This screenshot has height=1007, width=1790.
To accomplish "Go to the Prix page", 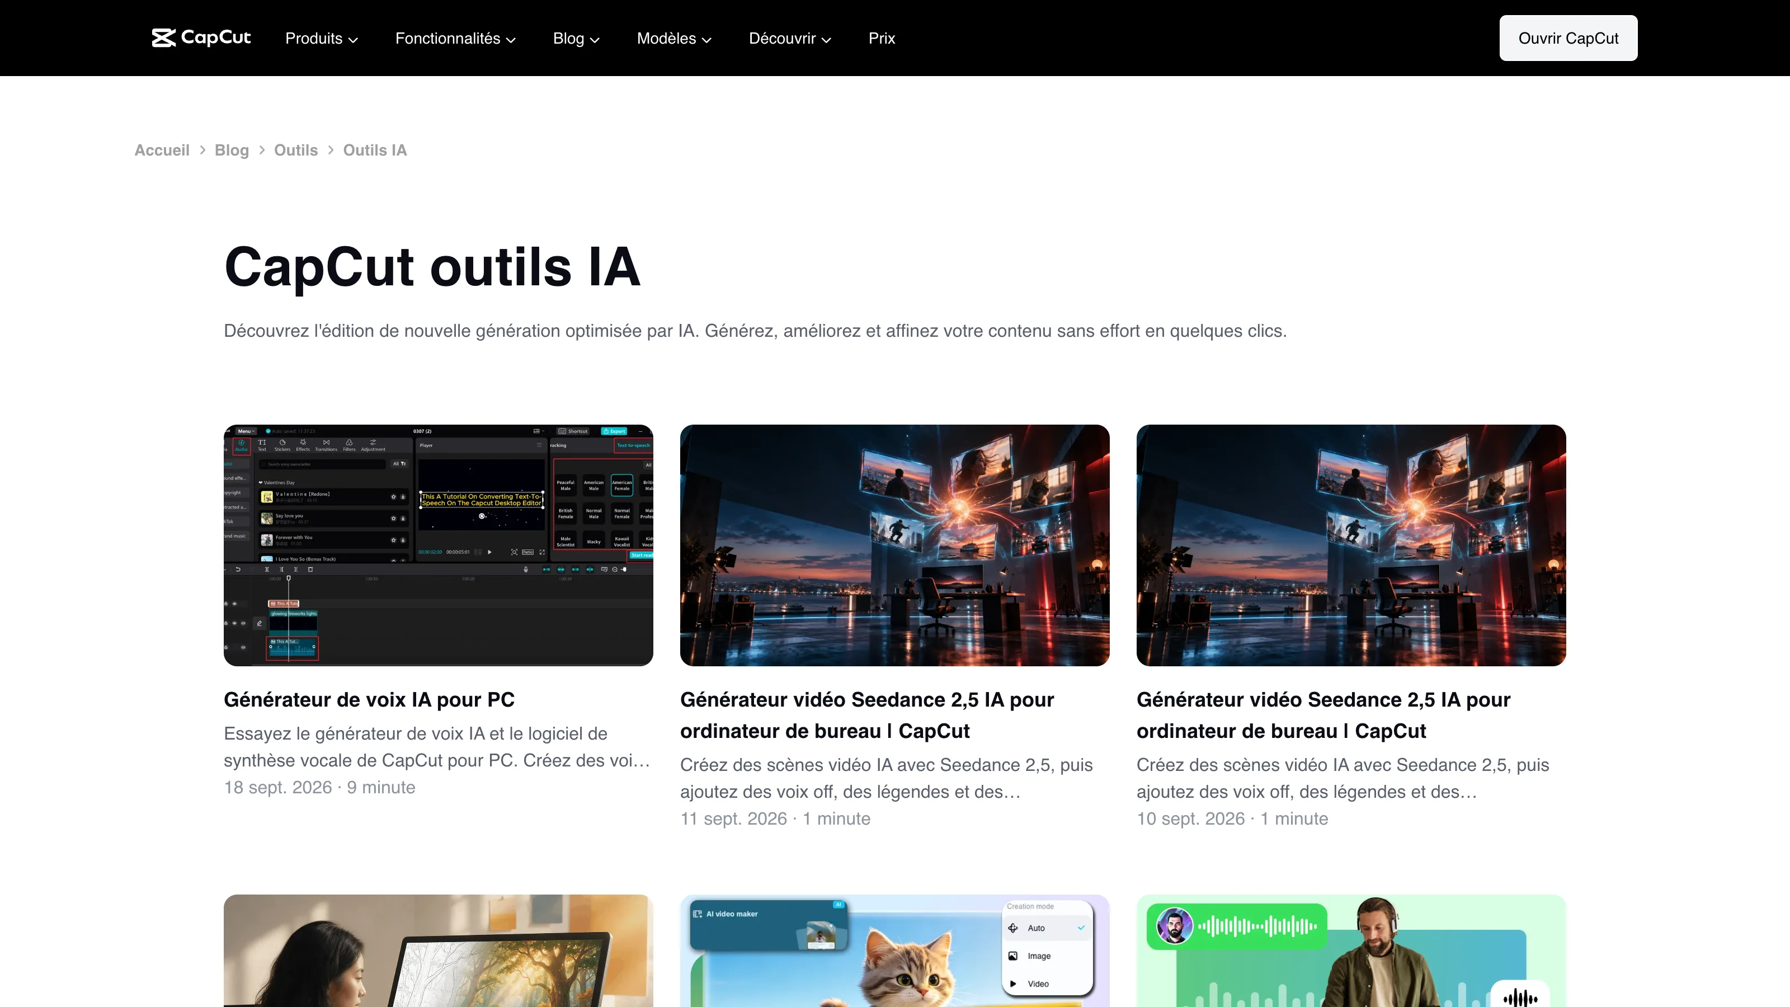I will click(881, 38).
